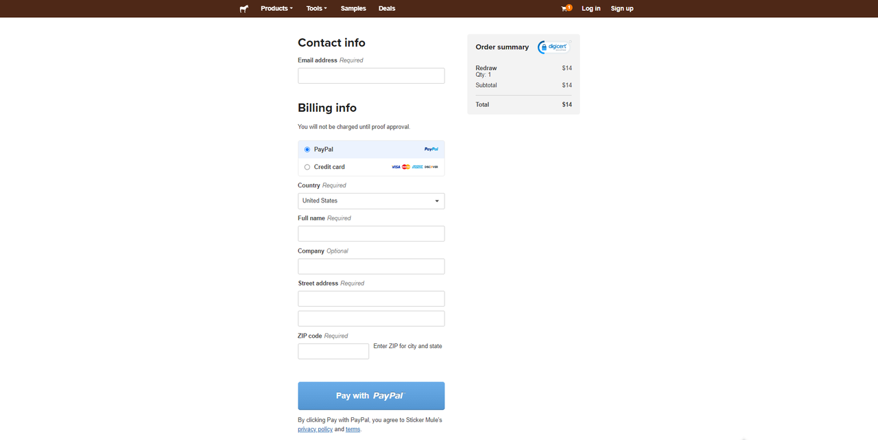Image resolution: width=878 pixels, height=440 pixels.
Task: Click the DigiCert secured badge
Action: click(x=554, y=47)
